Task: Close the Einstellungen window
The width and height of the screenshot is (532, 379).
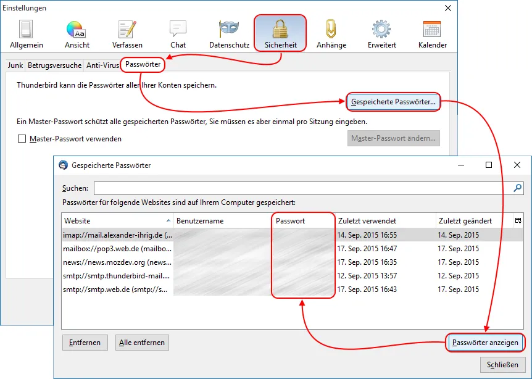Action: pos(448,8)
